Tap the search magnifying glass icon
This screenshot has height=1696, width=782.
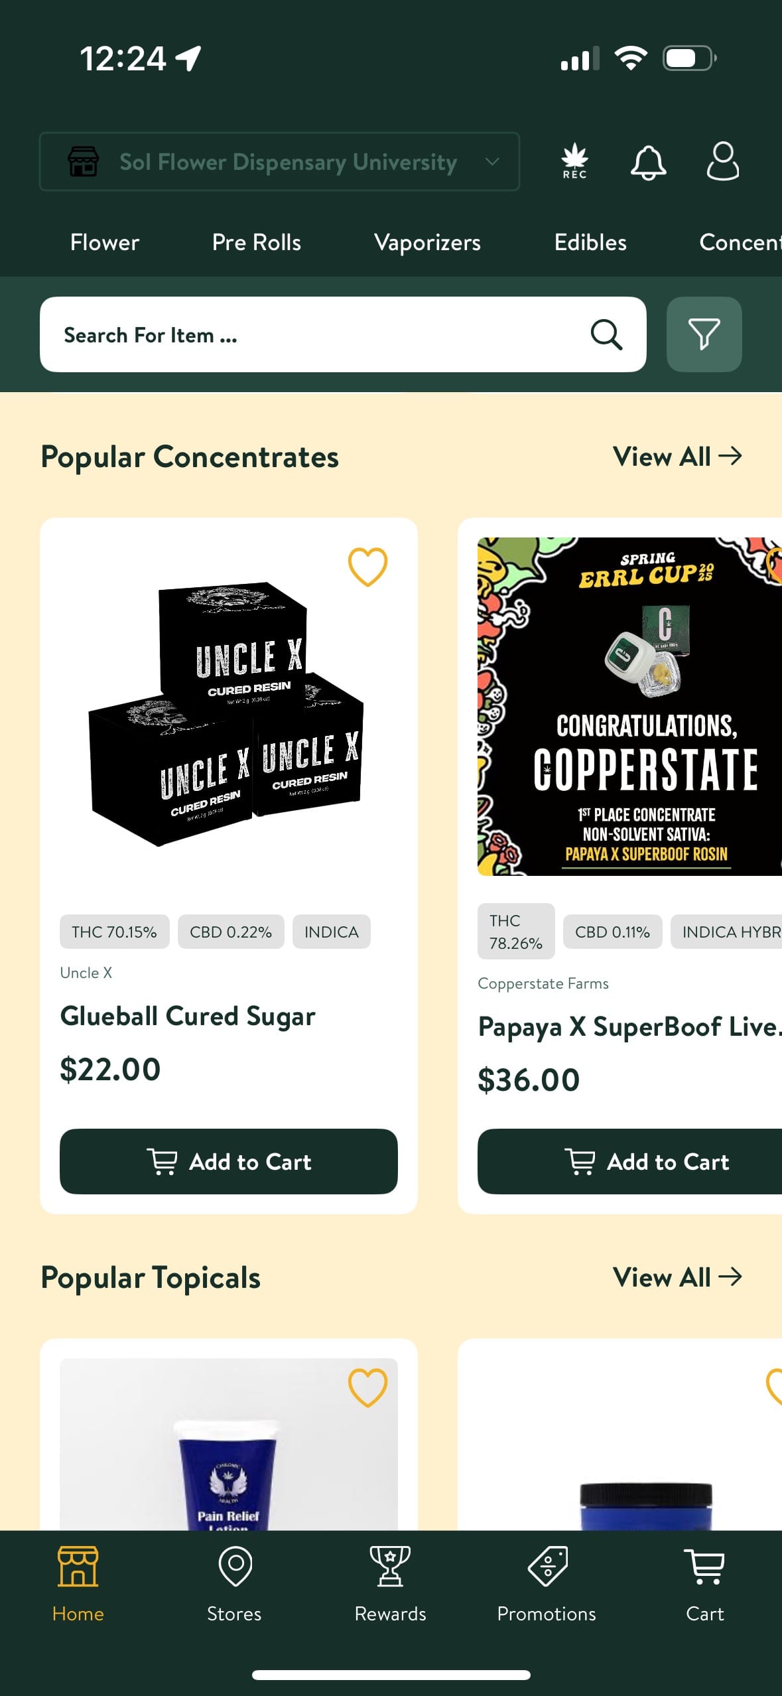(x=606, y=334)
